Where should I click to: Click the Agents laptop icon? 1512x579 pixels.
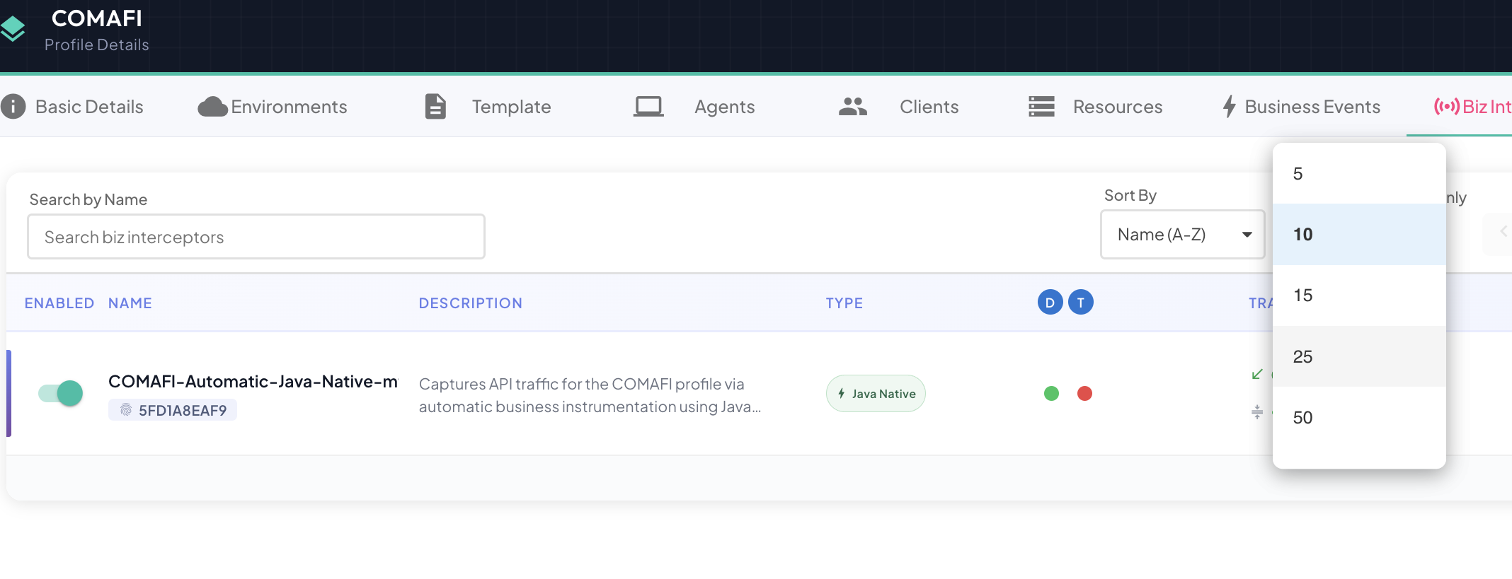pyautogui.click(x=648, y=107)
